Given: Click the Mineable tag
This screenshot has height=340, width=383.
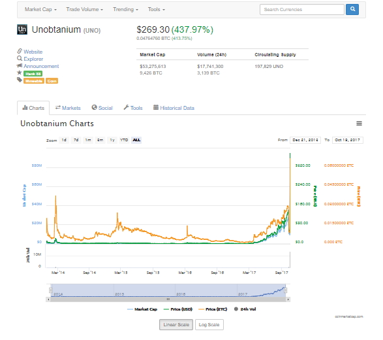Looking at the screenshot, I should pos(34,81).
